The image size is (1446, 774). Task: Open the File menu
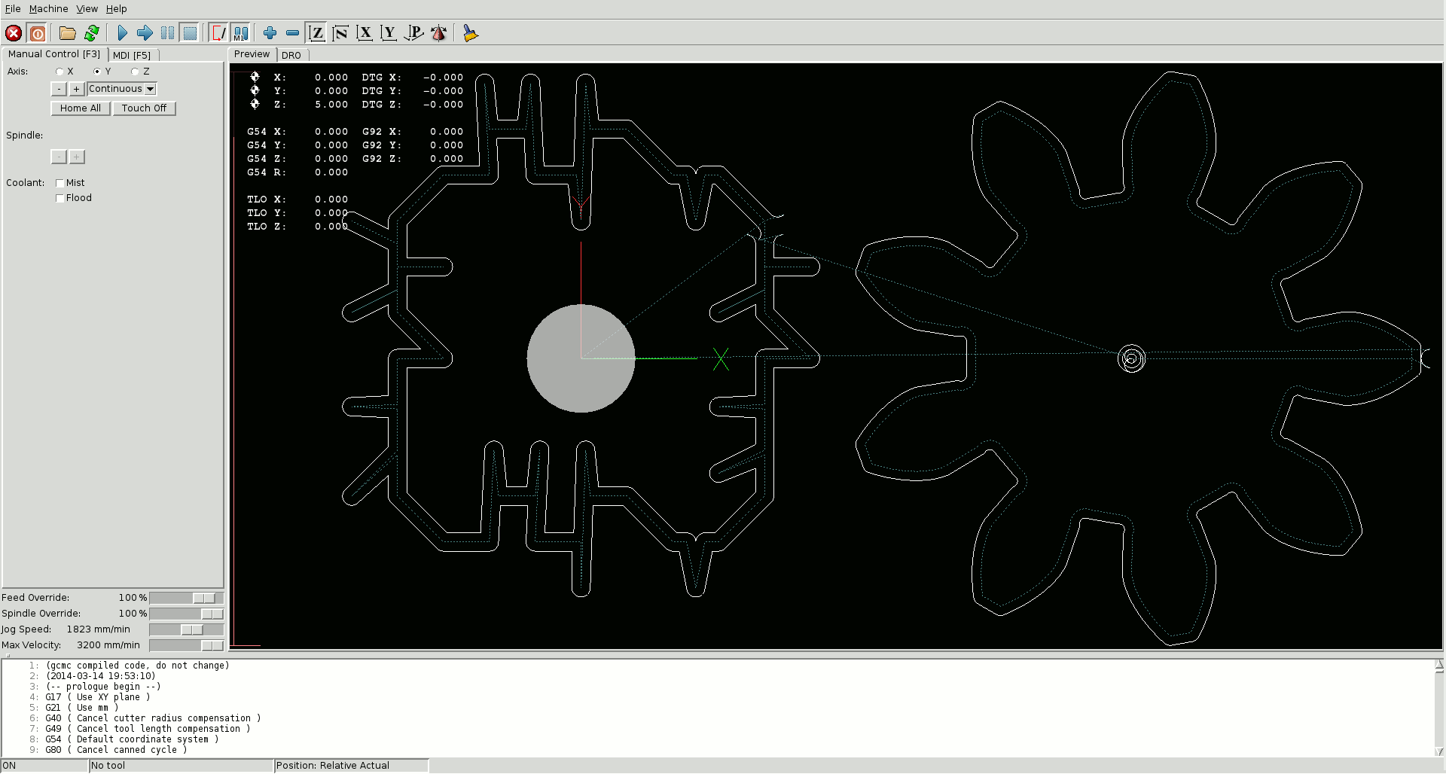13,9
